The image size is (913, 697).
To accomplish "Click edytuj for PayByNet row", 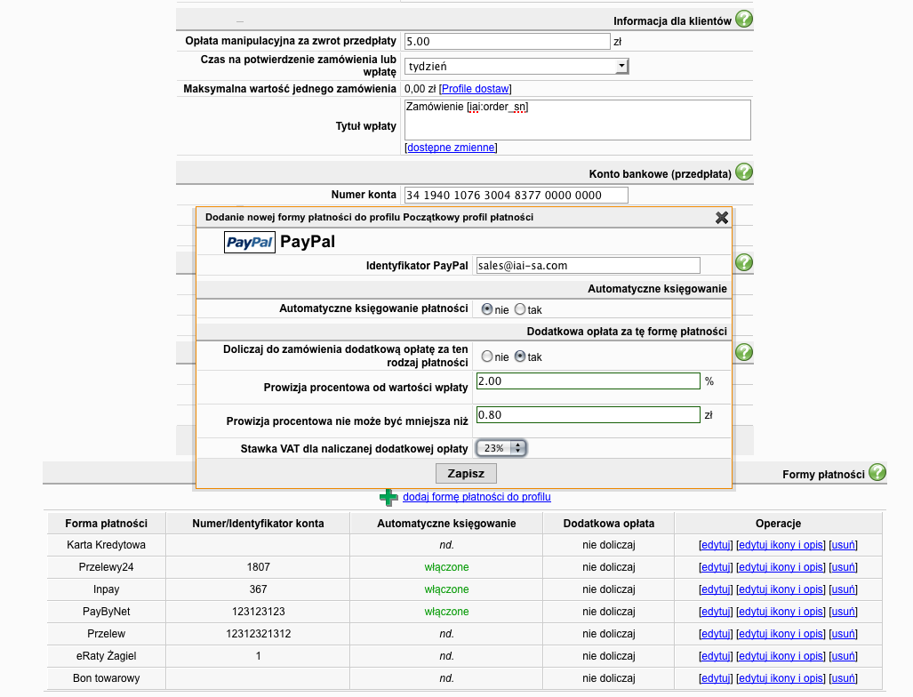I will pyautogui.click(x=716, y=612).
